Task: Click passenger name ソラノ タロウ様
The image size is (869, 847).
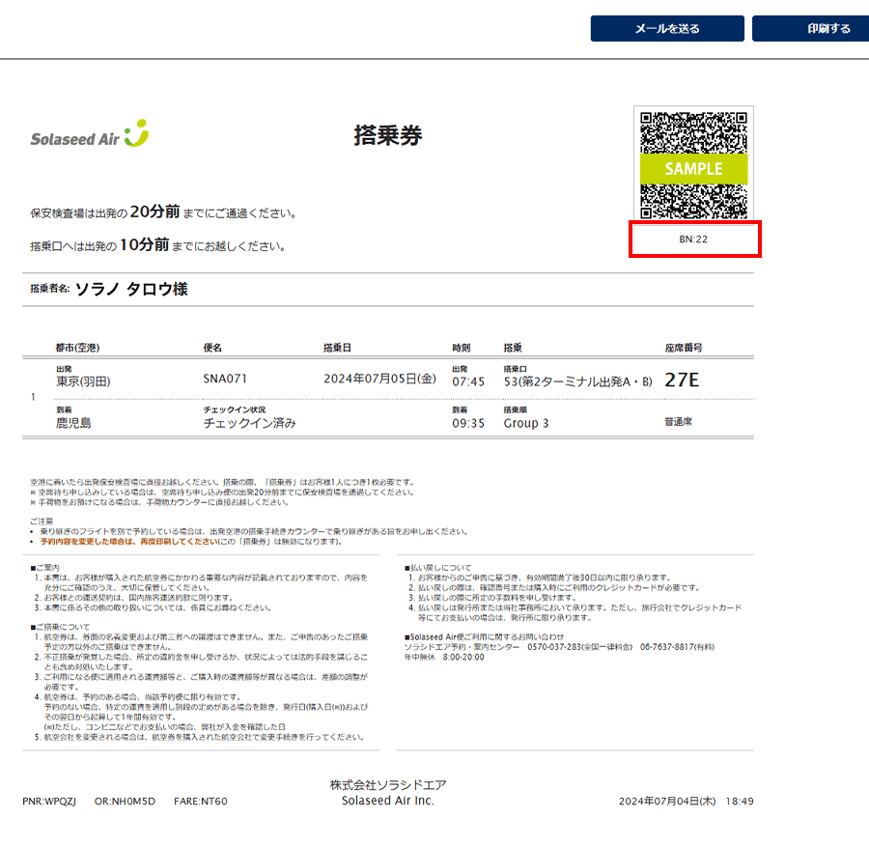Action: 131,290
